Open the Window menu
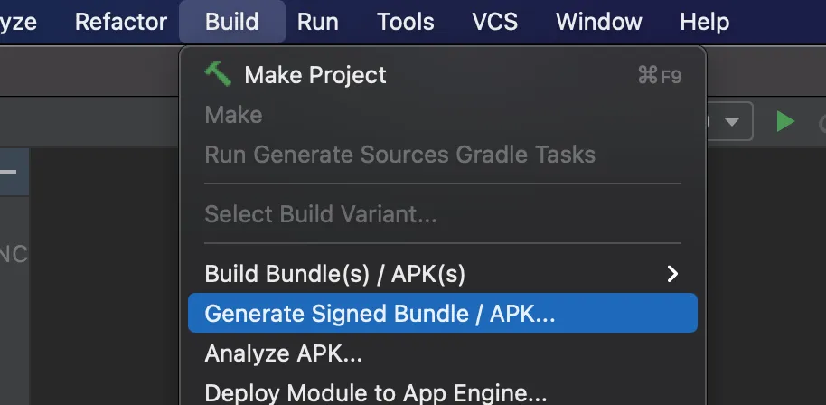The width and height of the screenshot is (826, 405). pos(599,22)
